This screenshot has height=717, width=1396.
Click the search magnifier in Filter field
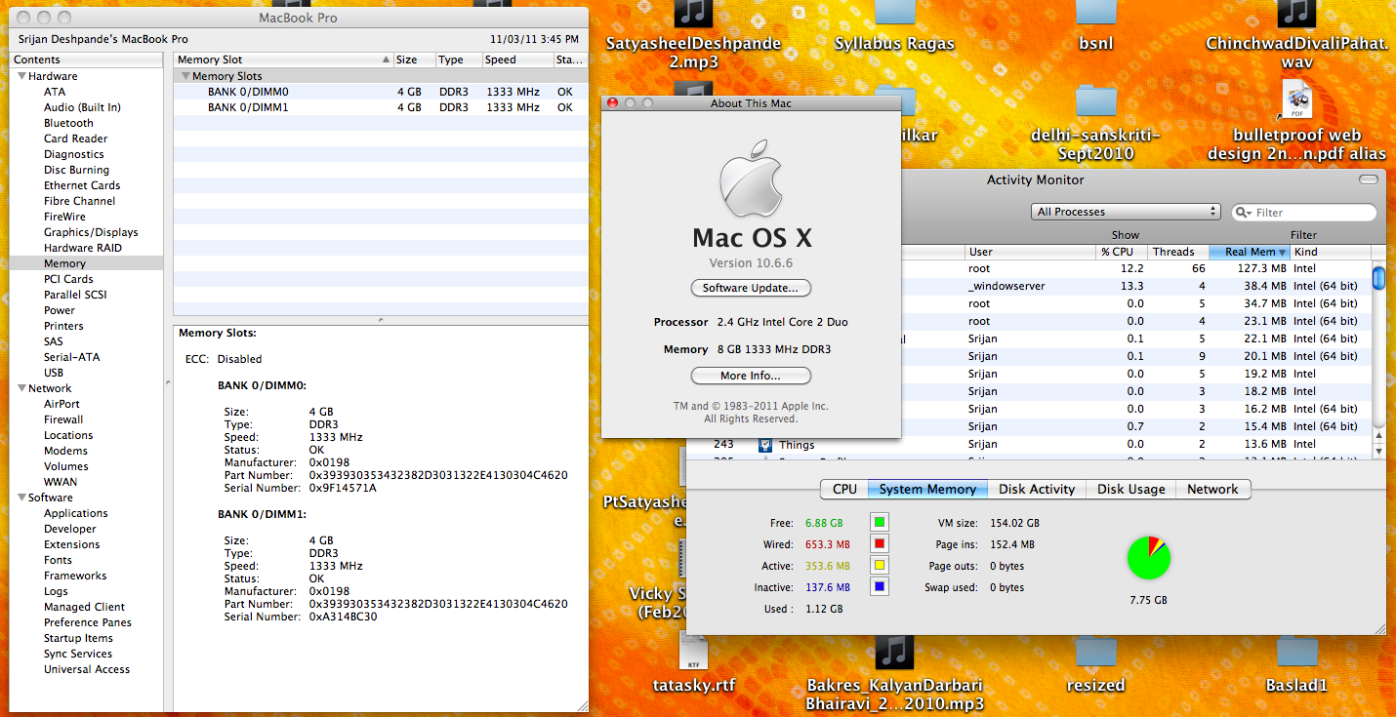(x=1243, y=213)
